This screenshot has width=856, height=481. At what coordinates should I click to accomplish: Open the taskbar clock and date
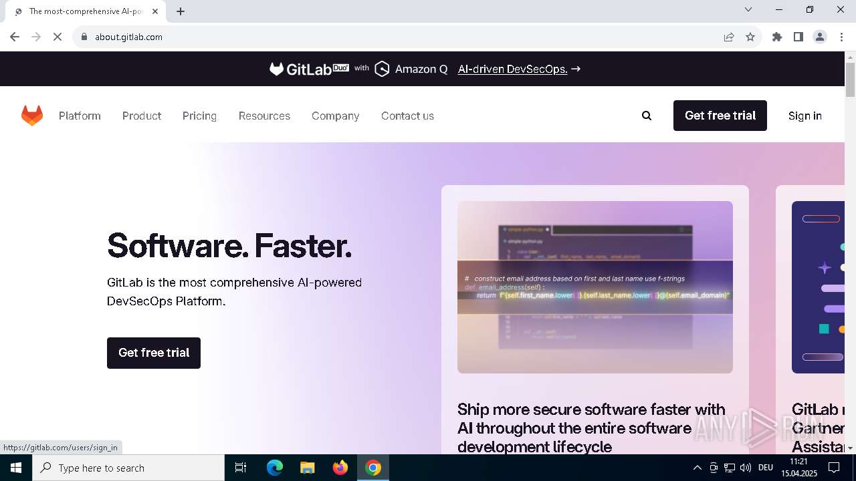pos(798,468)
